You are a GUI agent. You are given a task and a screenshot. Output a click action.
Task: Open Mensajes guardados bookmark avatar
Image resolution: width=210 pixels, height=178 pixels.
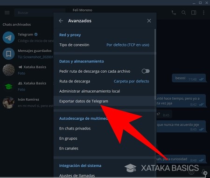click(8, 54)
